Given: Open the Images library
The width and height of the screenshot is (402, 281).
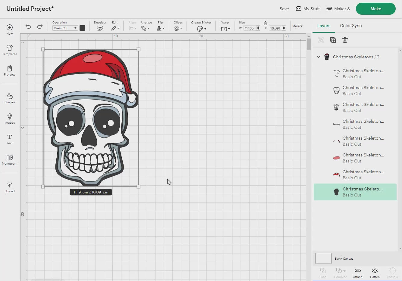Looking at the screenshot, I should click(10, 119).
